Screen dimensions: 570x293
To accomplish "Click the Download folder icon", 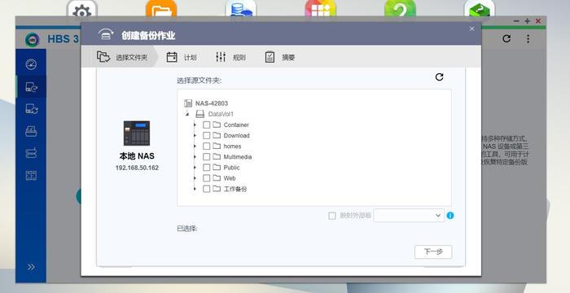I will pos(217,135).
